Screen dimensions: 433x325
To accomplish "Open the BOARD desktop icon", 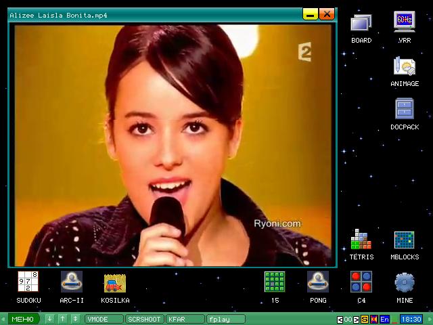I will click(x=361, y=23).
